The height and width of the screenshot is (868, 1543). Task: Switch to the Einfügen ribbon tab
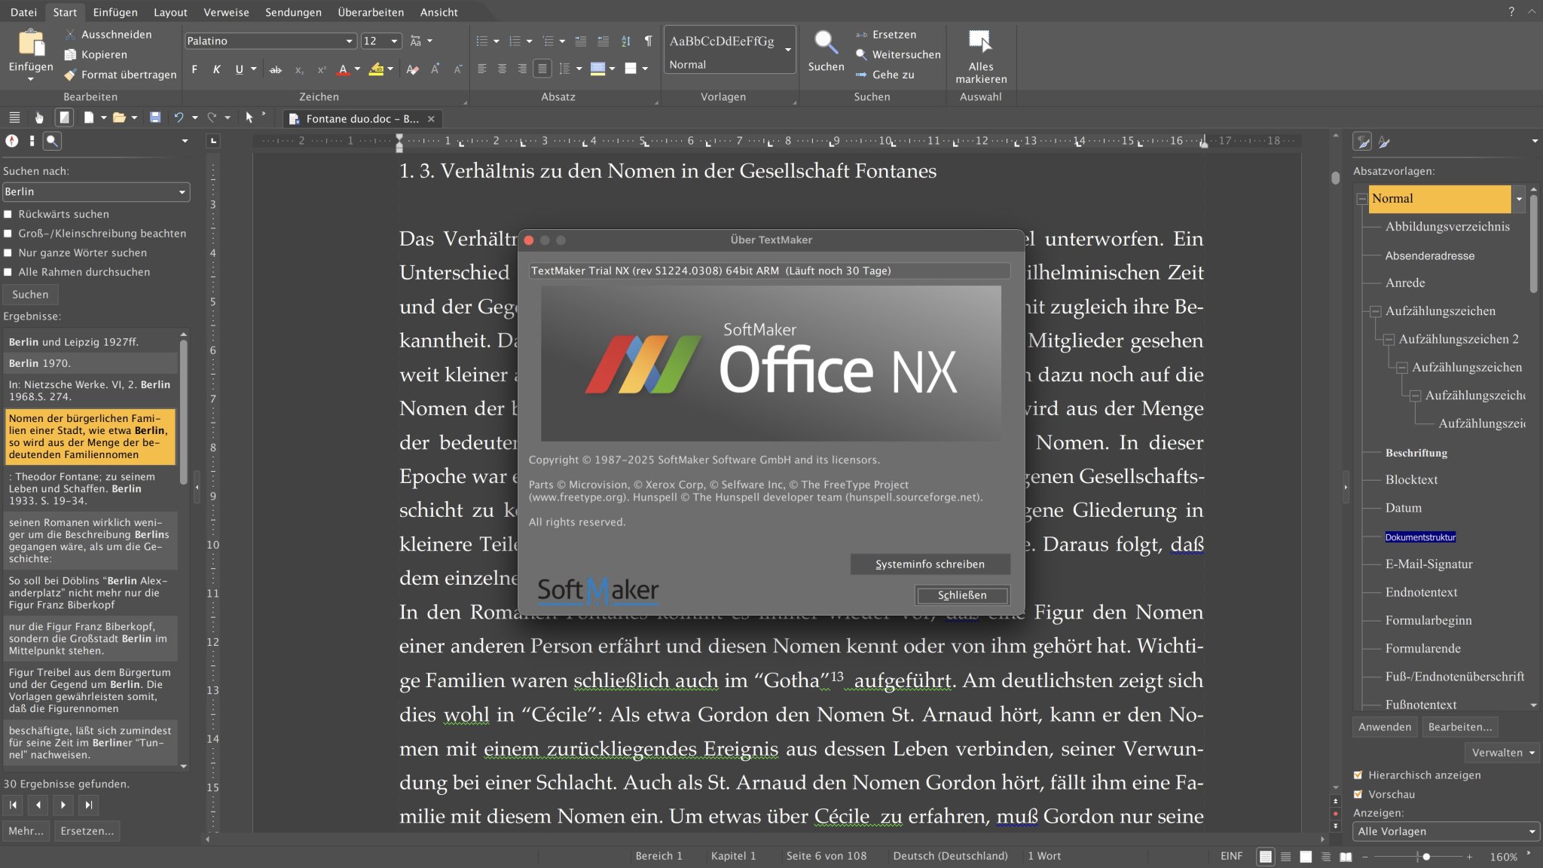[x=115, y=12]
